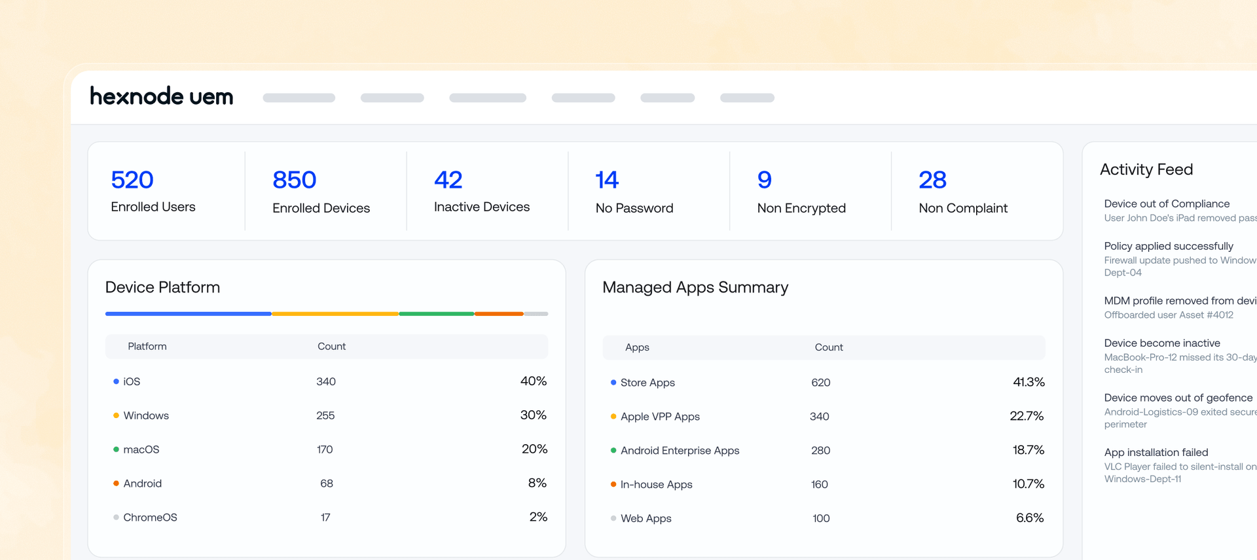1257x560 pixels.
Task: Click Count header in Managed Apps table
Action: point(829,347)
